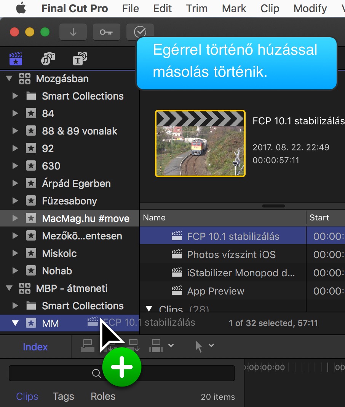Click the 630 event star icon
The image size is (345, 407).
[x=31, y=166]
